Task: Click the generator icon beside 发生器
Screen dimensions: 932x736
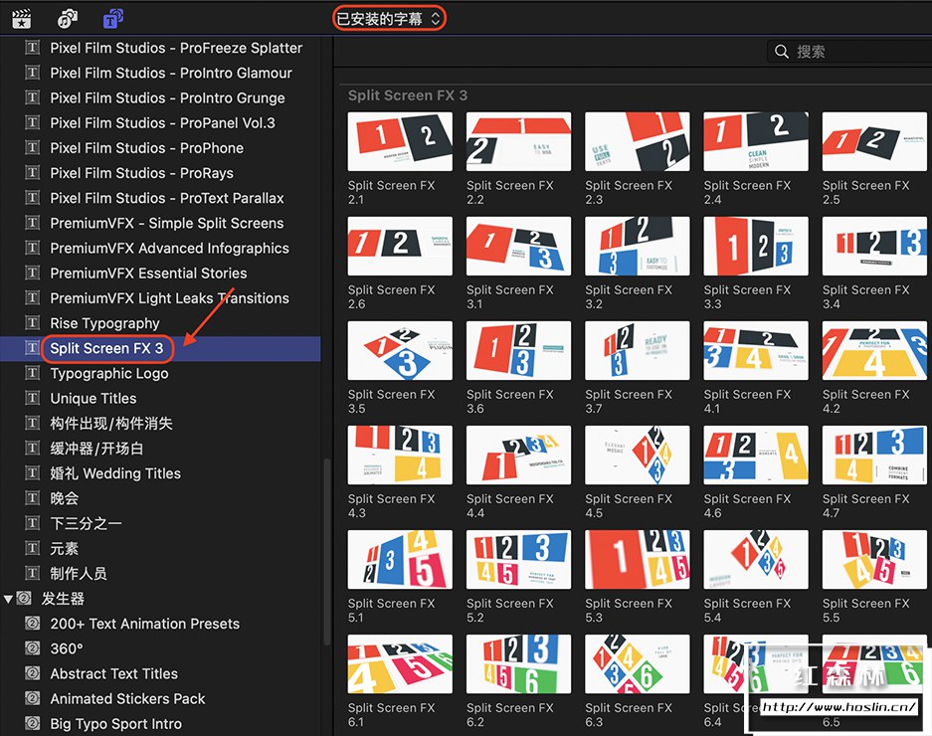Action: (24, 598)
